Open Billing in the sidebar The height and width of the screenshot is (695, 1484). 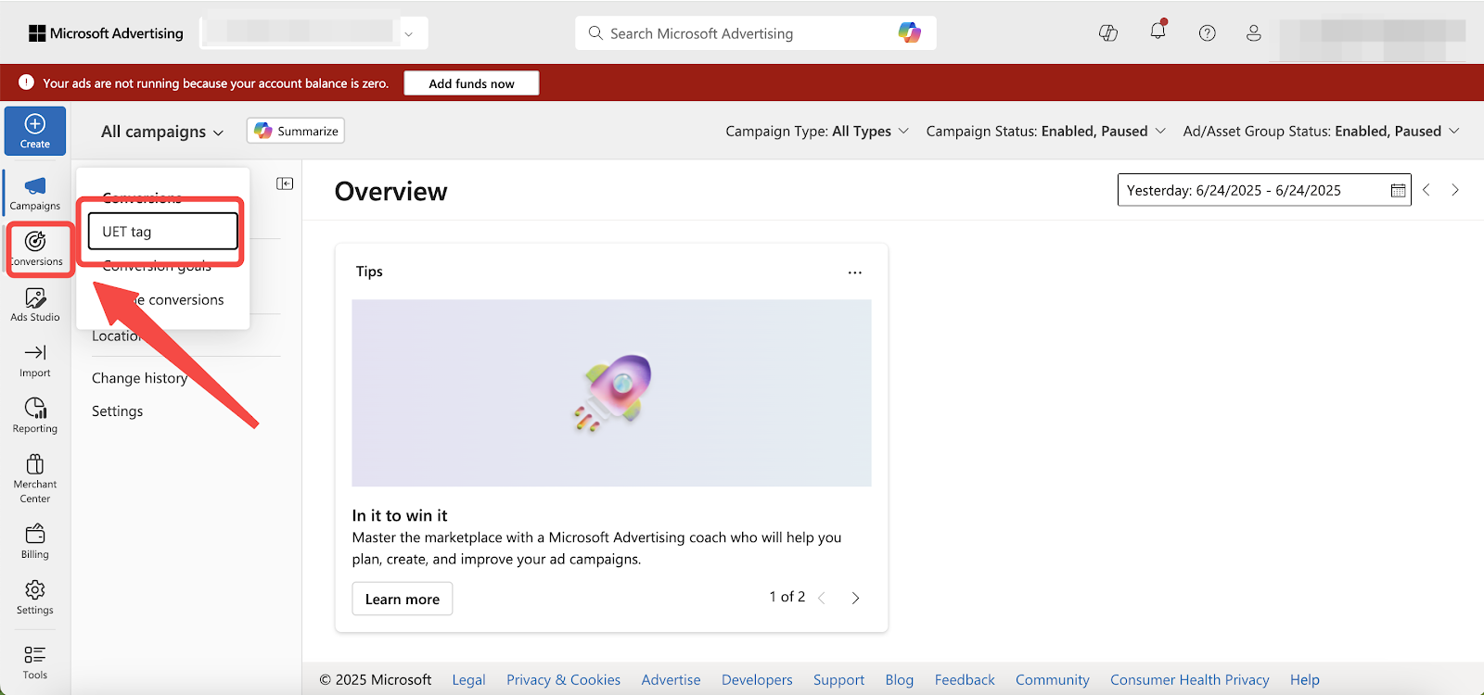click(35, 542)
